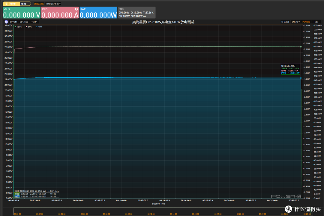Click the chart title '奥海星舰Pro 310W充电宝140W放电测试'

(x=163, y=22)
